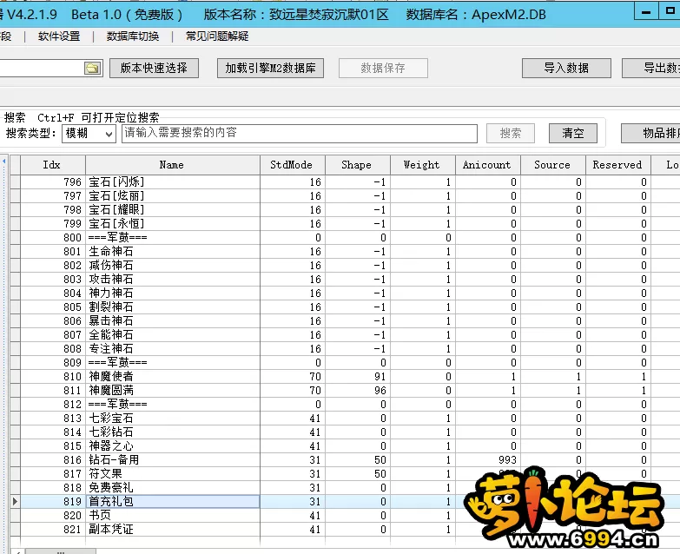Select the 割裂神石 name cell

pos(173,307)
